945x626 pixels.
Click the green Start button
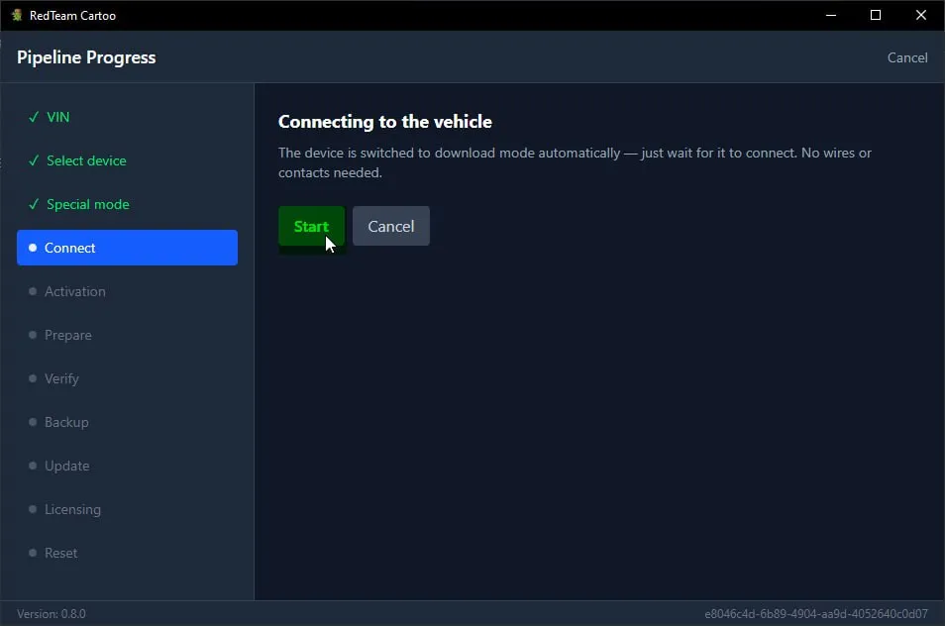[311, 226]
